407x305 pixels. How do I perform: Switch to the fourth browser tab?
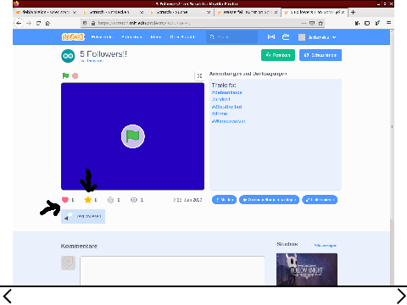point(248,12)
